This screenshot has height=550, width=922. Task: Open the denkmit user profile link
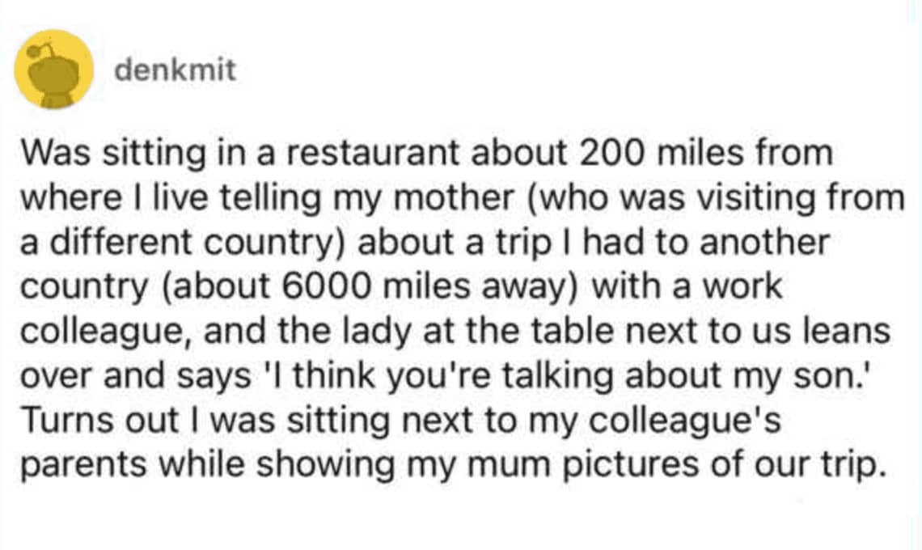(x=176, y=70)
